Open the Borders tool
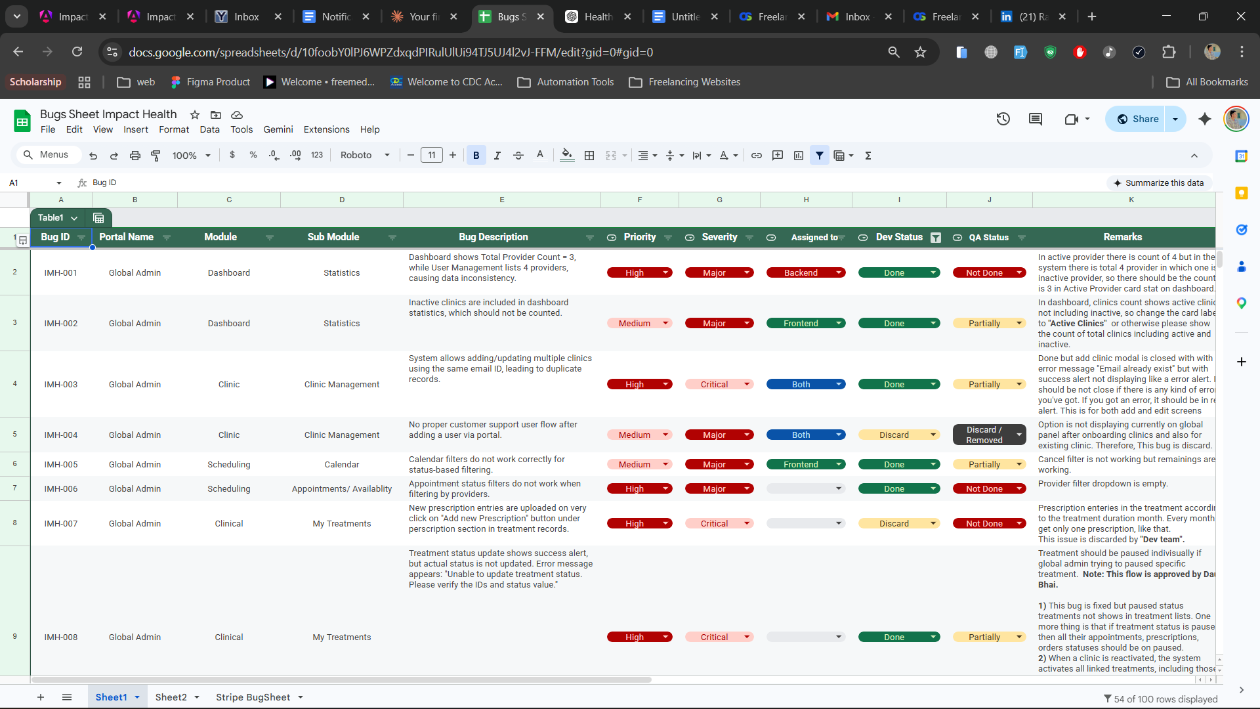The width and height of the screenshot is (1260, 709). click(x=589, y=156)
